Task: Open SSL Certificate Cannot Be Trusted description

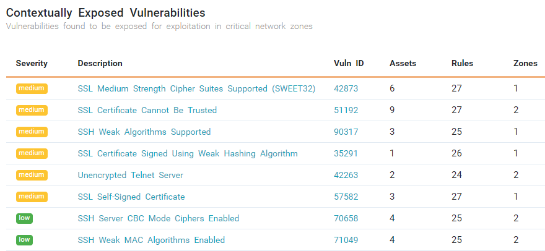Action: (x=147, y=110)
